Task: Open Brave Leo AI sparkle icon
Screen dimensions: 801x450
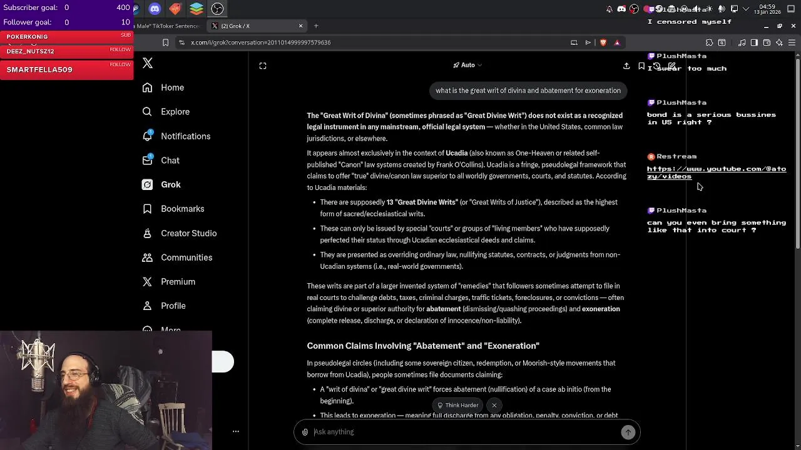Action: point(779,42)
